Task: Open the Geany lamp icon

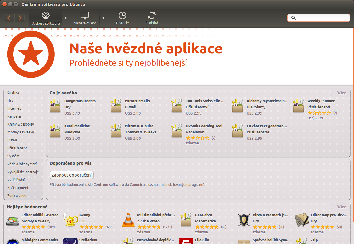Action: click(x=70, y=220)
